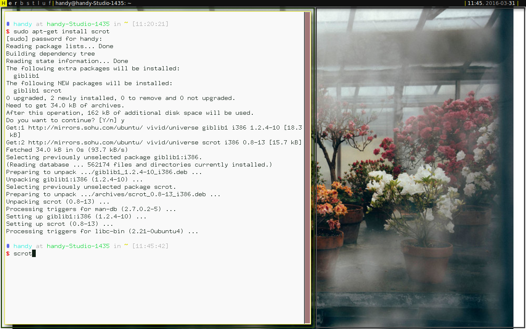
Task: Click the '(Reading database ... 562174 files' line
Action: (139, 165)
